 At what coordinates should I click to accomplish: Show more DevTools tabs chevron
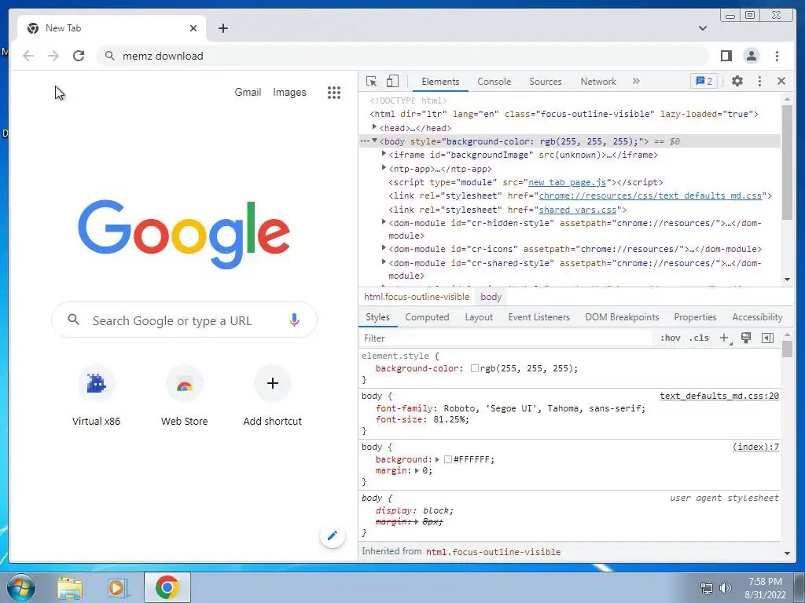tap(636, 81)
